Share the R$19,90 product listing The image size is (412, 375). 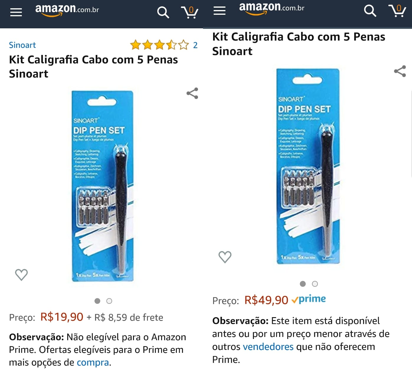tap(192, 93)
